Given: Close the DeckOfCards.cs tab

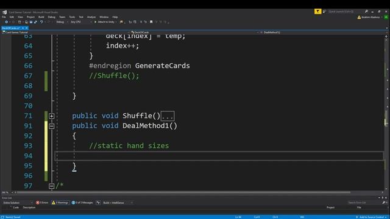Looking at the screenshot, I should pyautogui.click(x=27, y=28).
